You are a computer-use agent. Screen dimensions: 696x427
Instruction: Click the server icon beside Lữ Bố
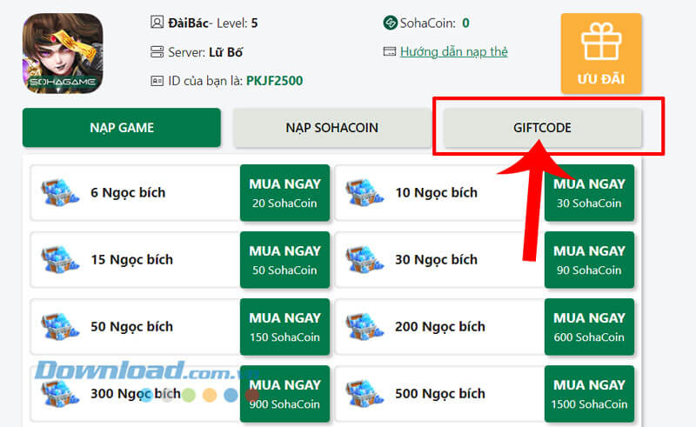click(157, 52)
